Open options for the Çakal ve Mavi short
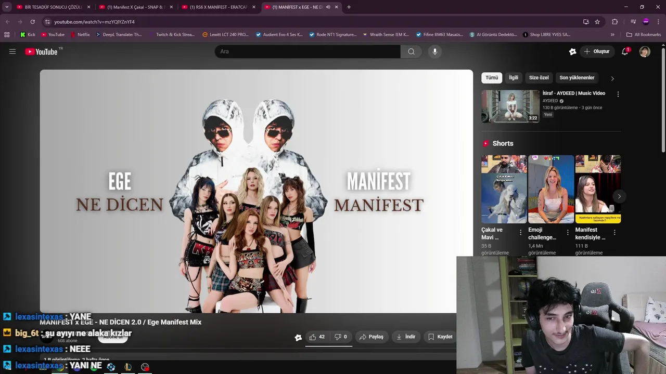The image size is (666, 374). click(x=520, y=233)
